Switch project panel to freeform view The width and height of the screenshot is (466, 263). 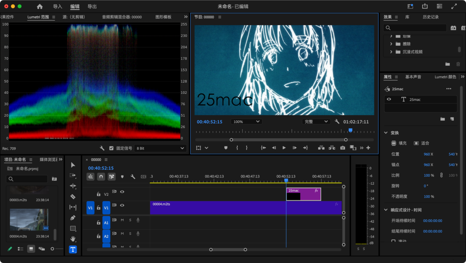[x=42, y=249]
